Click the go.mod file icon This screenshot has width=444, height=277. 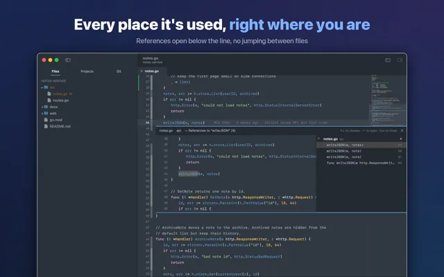[46, 120]
